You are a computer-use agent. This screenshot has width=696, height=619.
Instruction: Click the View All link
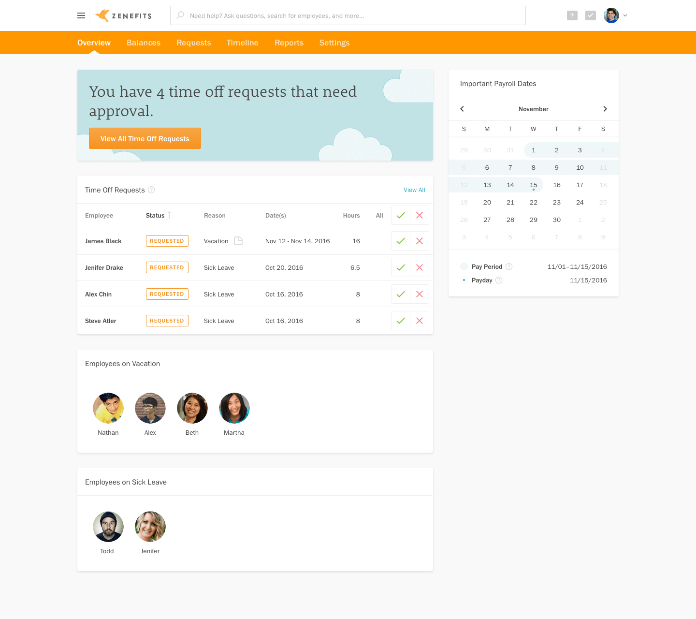414,190
